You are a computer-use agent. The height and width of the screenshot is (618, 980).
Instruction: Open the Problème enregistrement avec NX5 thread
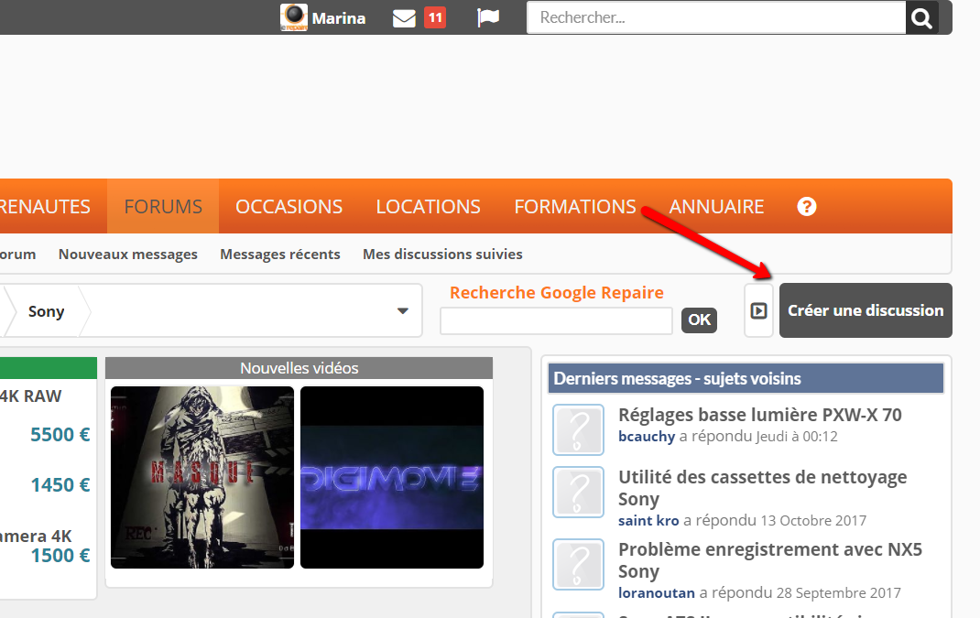[x=769, y=560]
